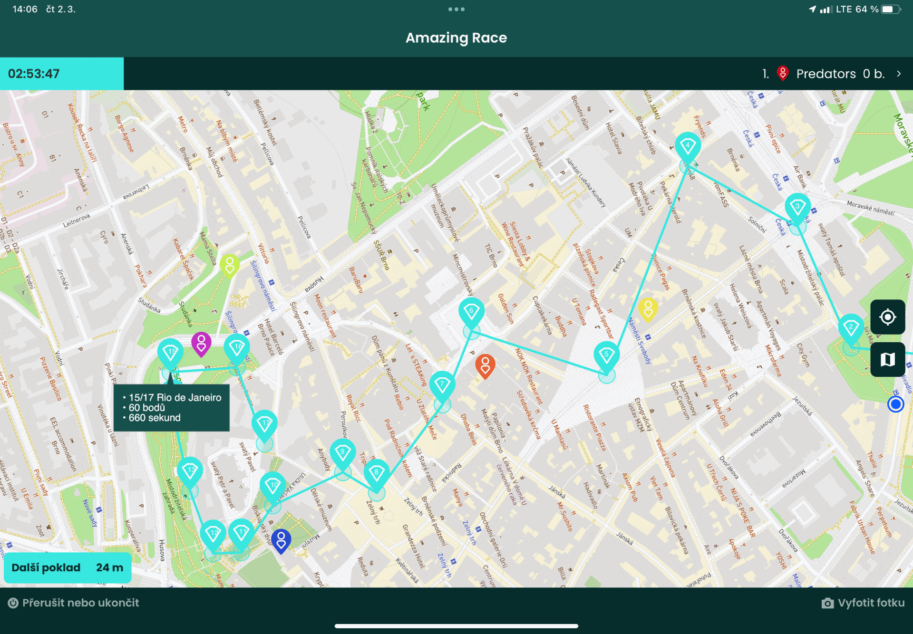The height and width of the screenshot is (634, 913).
Task: Open the Predators team ranking
Action: point(832,74)
